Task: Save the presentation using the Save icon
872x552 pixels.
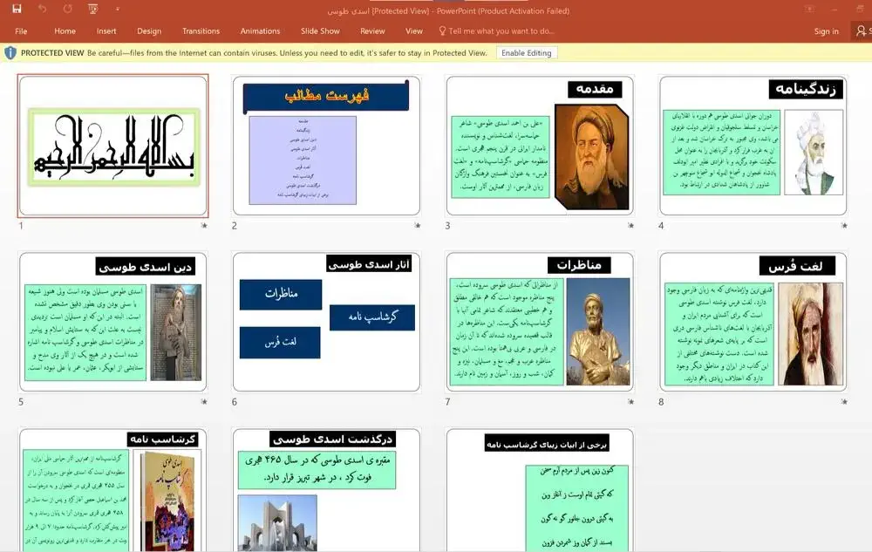Action: [x=16, y=9]
